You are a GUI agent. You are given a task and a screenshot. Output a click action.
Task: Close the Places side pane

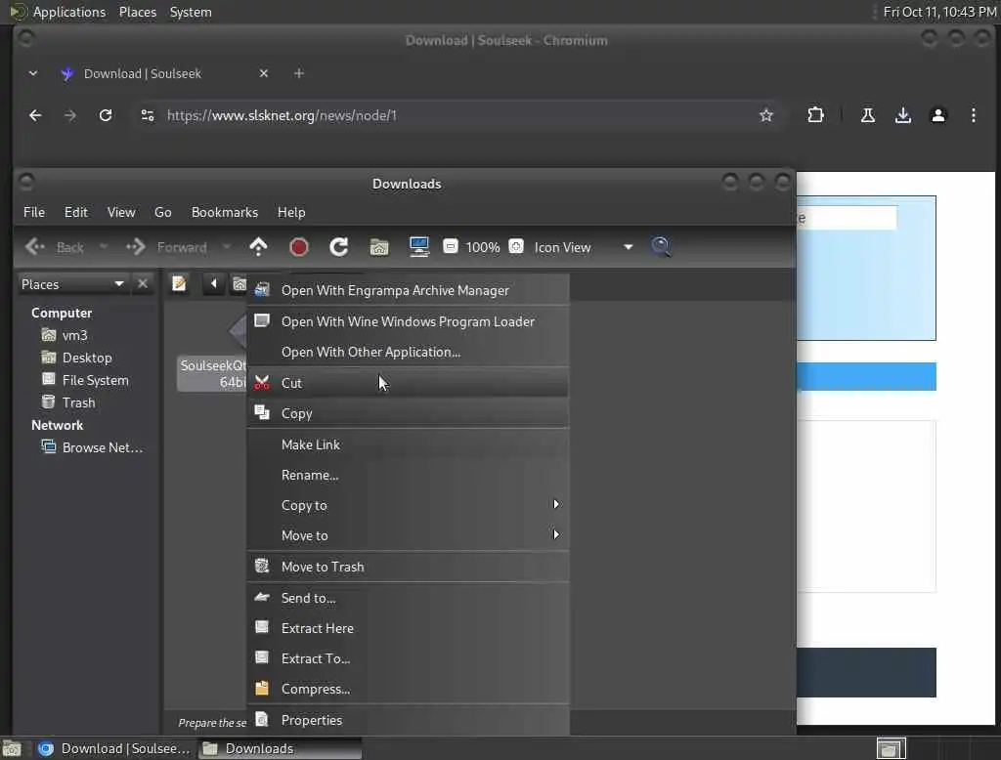[x=143, y=283]
